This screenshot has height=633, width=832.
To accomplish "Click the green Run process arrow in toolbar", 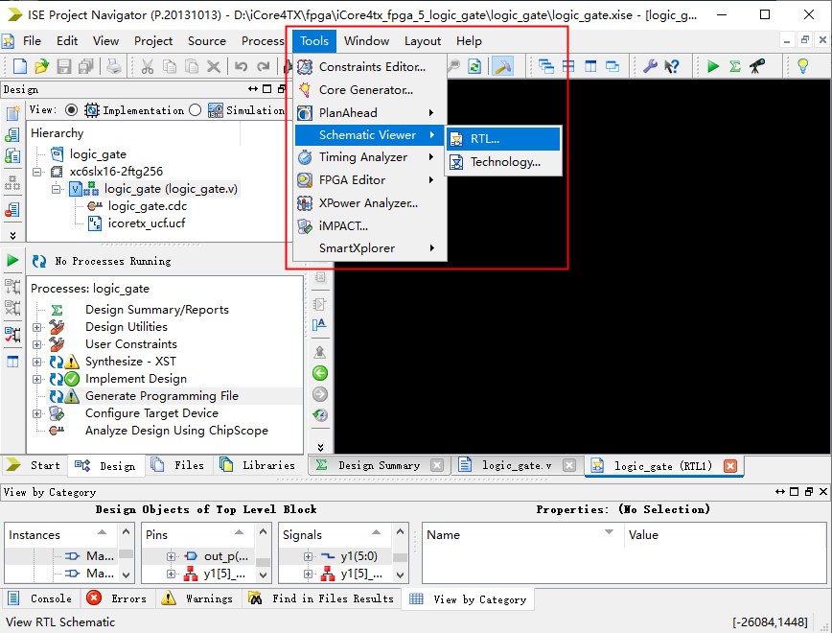I will [x=713, y=66].
